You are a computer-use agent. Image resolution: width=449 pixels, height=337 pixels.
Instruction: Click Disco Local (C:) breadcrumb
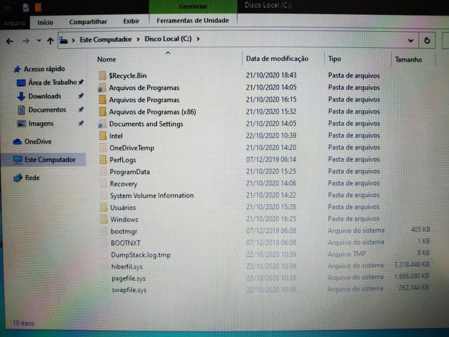point(168,39)
